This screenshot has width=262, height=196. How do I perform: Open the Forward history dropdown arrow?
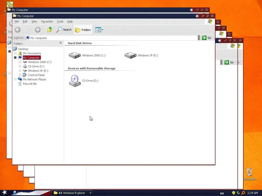pos(43,30)
